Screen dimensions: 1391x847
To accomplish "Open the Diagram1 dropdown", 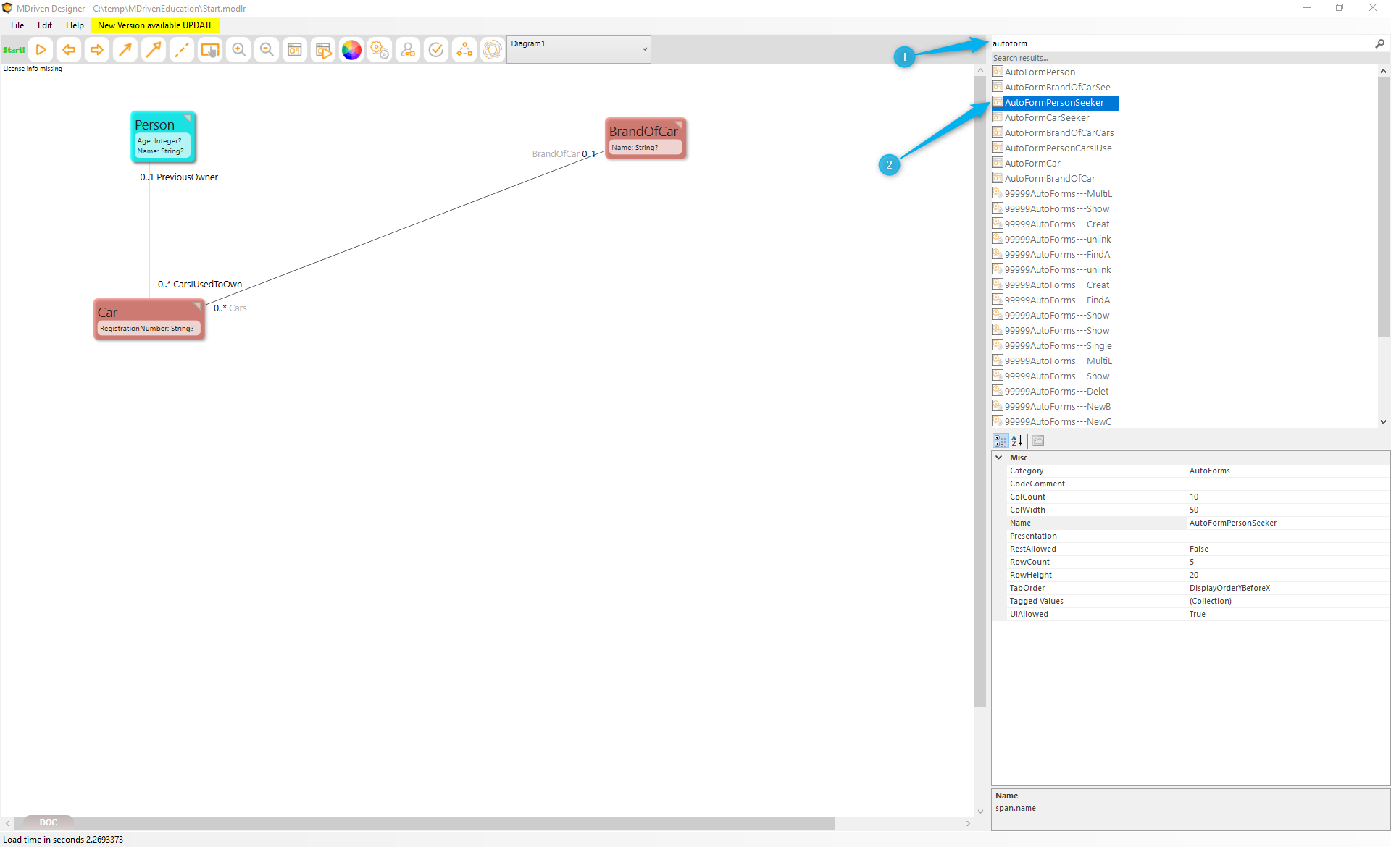I will pos(644,49).
